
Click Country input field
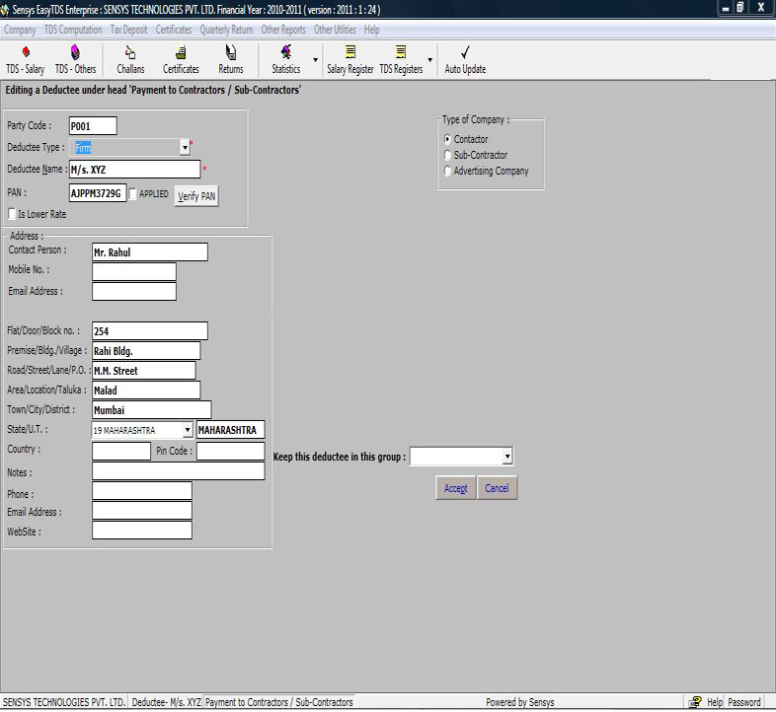(x=121, y=451)
